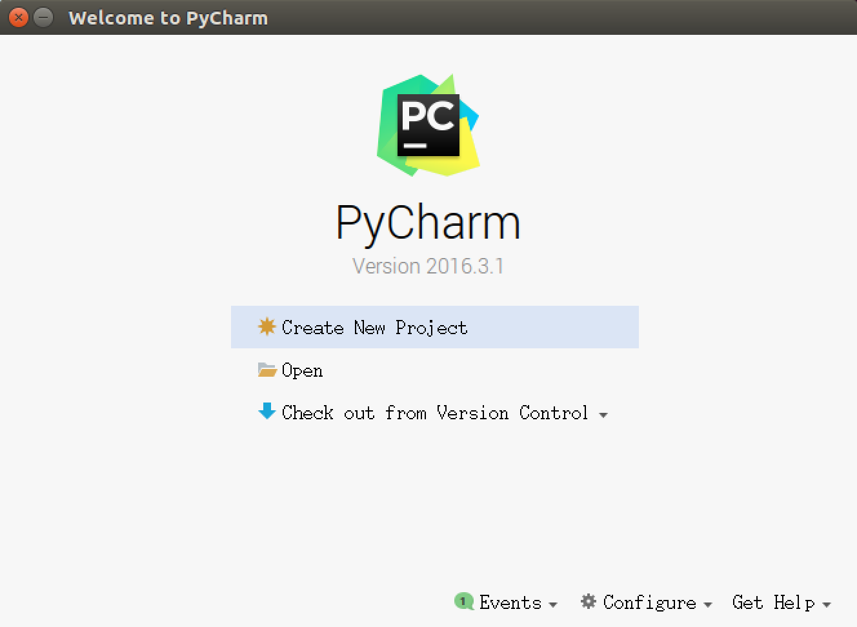Expand the Check out from Version Control dropdown
Screen dimensions: 857x627
[604, 415]
